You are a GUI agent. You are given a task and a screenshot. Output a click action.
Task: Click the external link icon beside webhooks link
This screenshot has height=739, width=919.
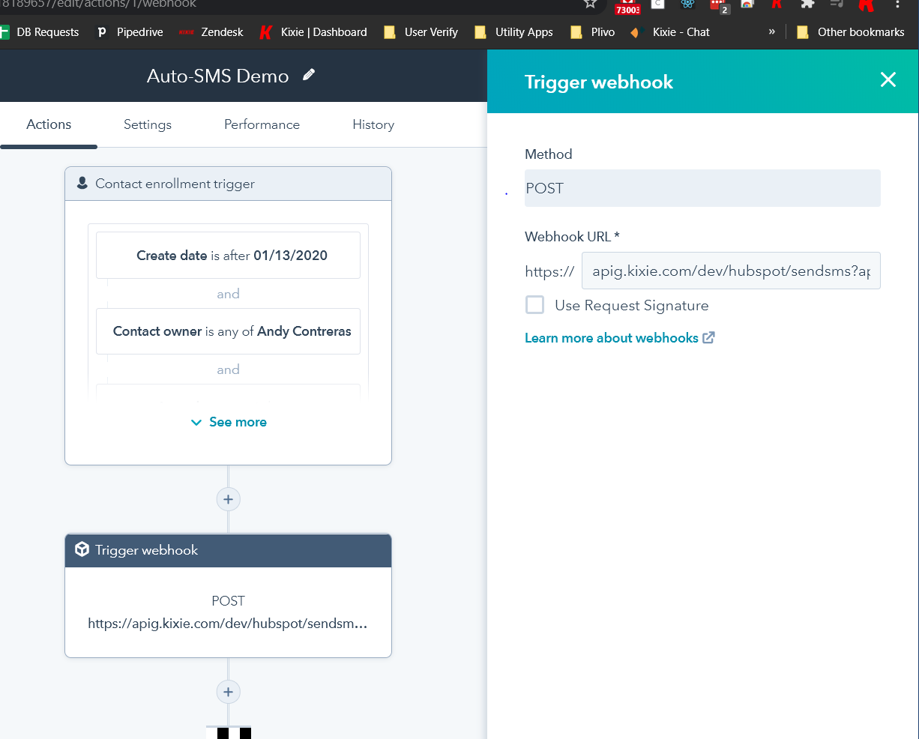click(708, 337)
